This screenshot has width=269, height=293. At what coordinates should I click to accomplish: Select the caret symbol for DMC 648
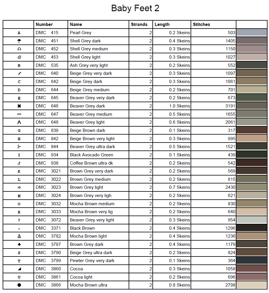click(x=19, y=122)
